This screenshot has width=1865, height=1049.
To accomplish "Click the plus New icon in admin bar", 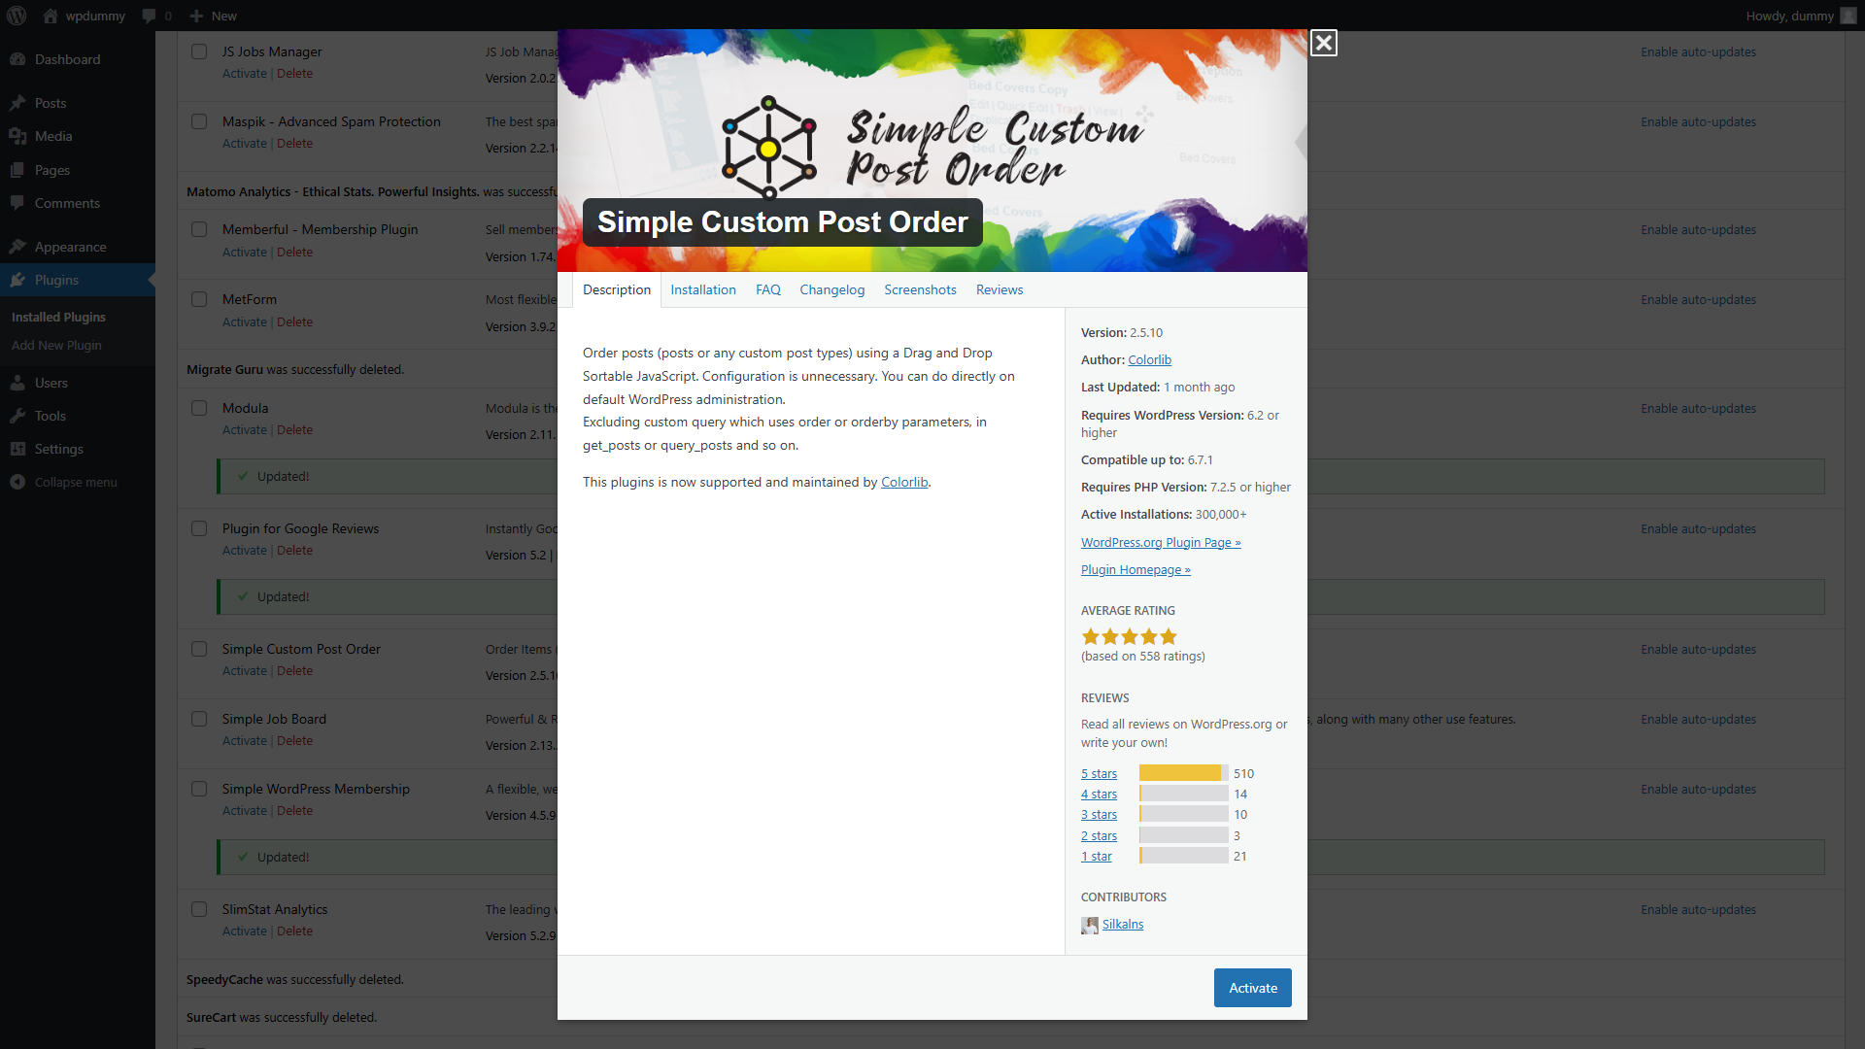I will point(196,16).
